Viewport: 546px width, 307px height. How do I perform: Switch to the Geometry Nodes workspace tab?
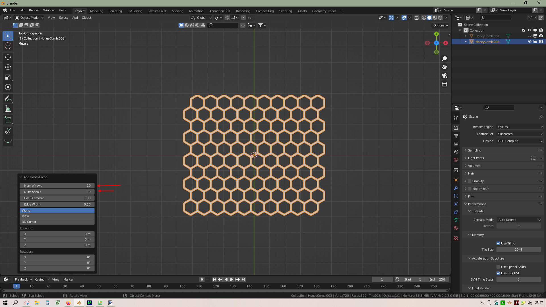pos(324,11)
